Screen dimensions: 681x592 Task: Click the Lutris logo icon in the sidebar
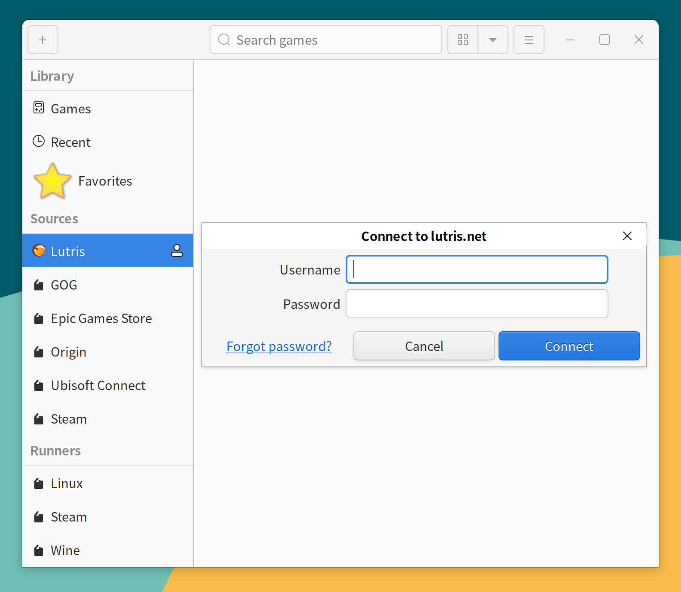(39, 250)
